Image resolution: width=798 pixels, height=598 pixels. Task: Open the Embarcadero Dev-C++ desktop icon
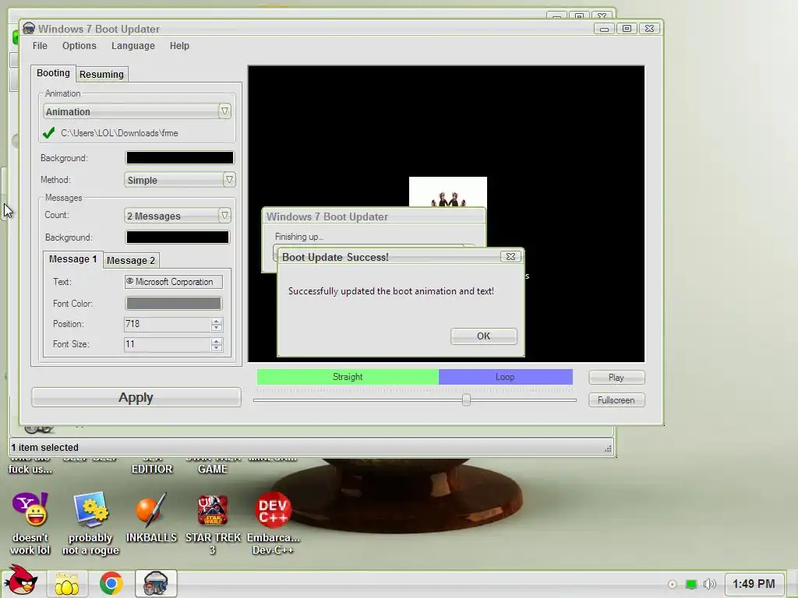(274, 524)
